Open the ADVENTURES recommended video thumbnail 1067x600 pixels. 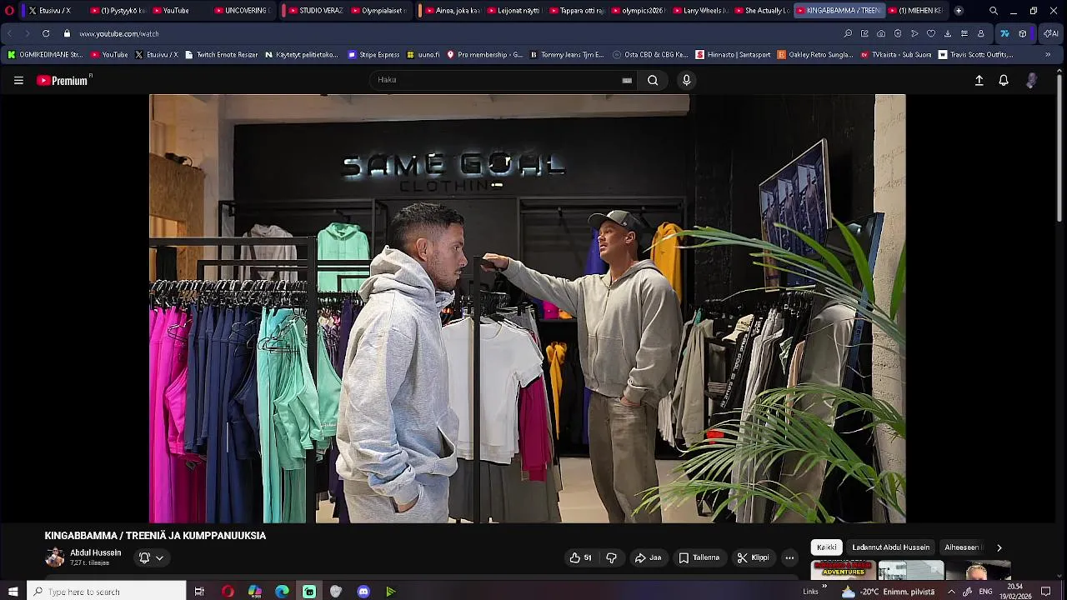pyautogui.click(x=843, y=570)
